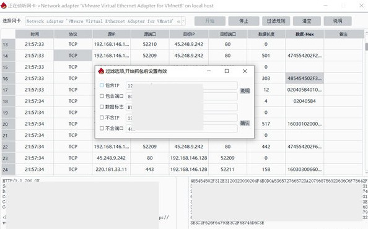The width and height of the screenshot is (368, 229).
Task: Expand the network adapter dropdown
Action: click(183, 21)
